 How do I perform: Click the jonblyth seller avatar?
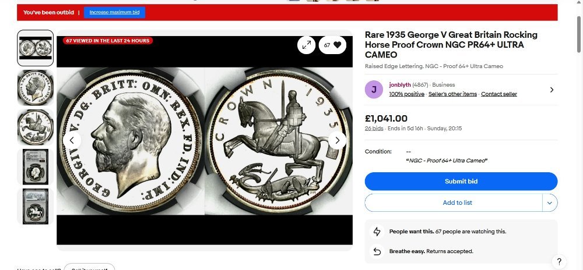pos(374,90)
